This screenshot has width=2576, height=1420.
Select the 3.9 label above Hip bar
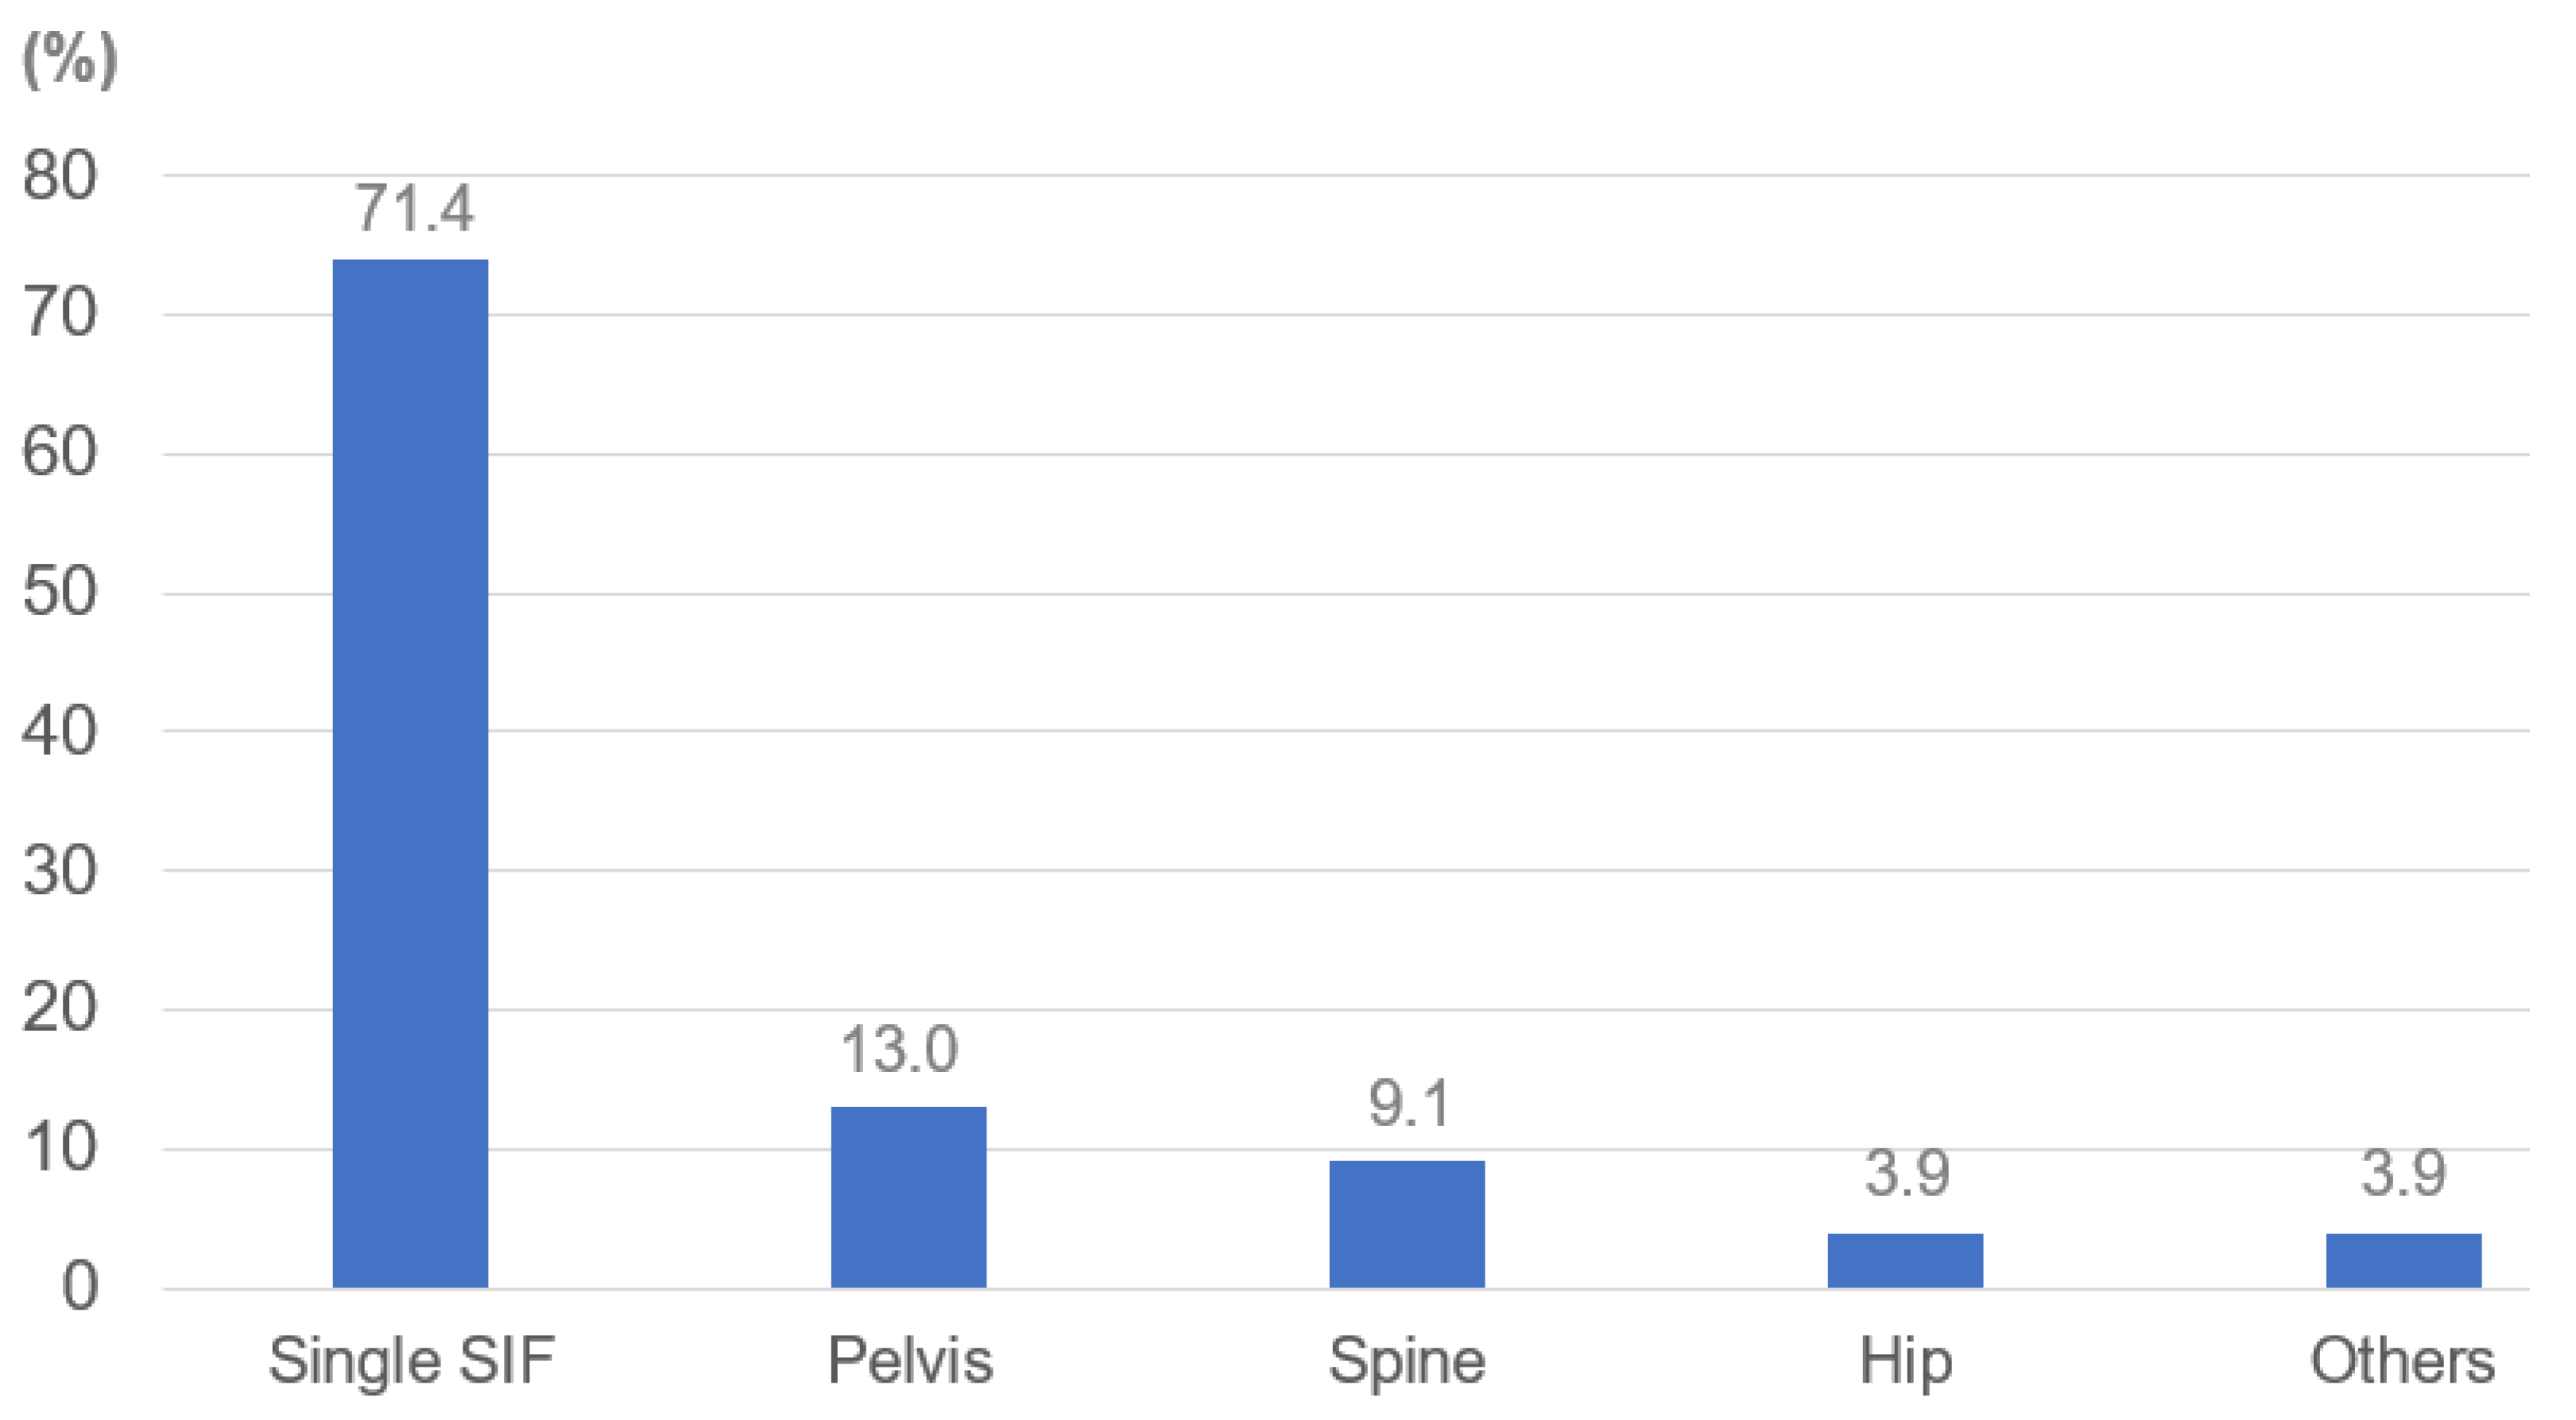tap(1907, 1173)
